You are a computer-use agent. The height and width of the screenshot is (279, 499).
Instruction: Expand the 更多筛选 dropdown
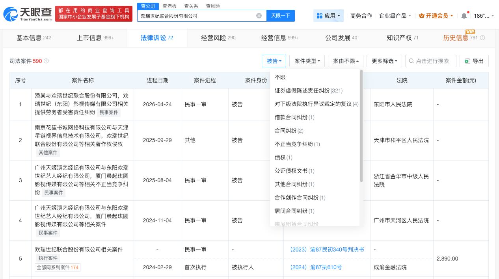[x=384, y=61]
